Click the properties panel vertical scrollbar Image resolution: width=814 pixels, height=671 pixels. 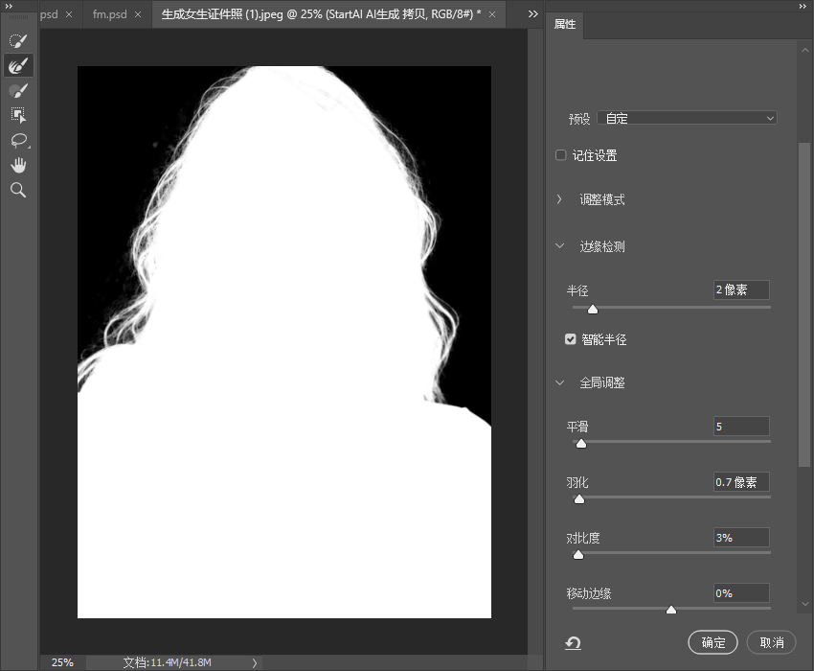coord(804,304)
